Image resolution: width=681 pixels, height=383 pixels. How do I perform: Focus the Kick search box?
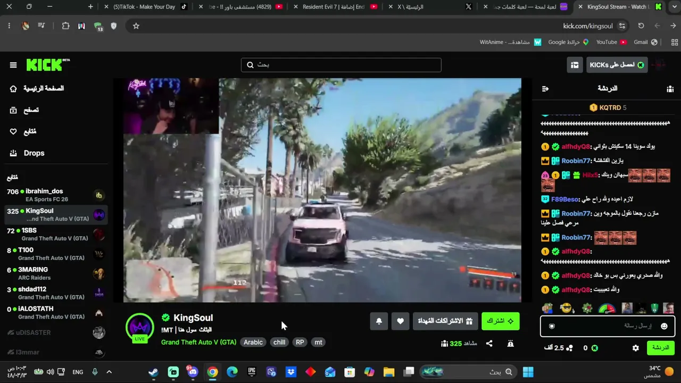(341, 65)
